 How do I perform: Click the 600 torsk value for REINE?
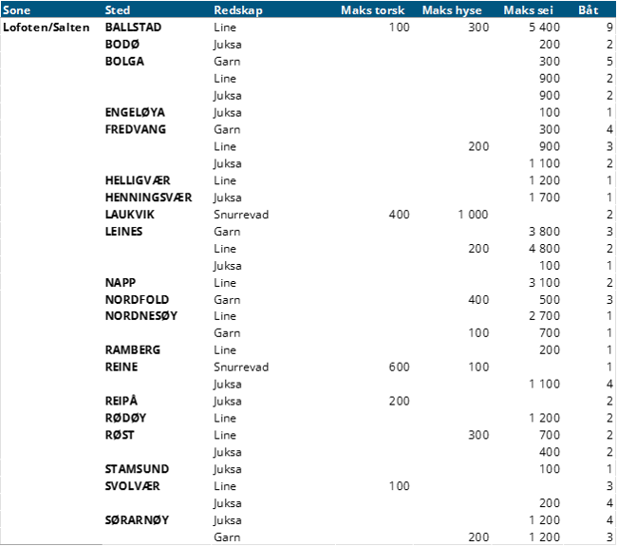[x=399, y=367]
